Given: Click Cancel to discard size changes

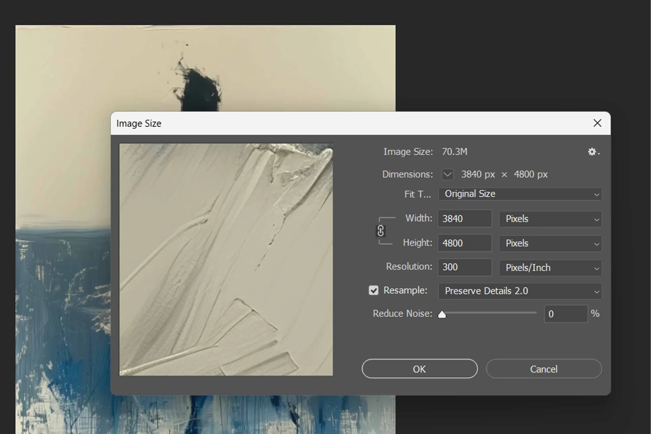Looking at the screenshot, I should (543, 369).
